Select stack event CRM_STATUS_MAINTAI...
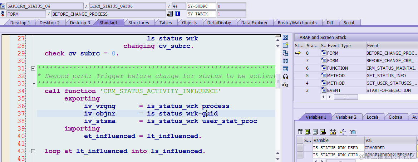This screenshot has width=418, height=162. (391, 68)
